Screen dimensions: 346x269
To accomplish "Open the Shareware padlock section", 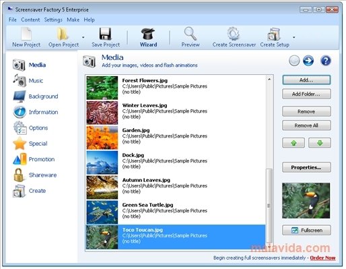I will click(x=35, y=175).
